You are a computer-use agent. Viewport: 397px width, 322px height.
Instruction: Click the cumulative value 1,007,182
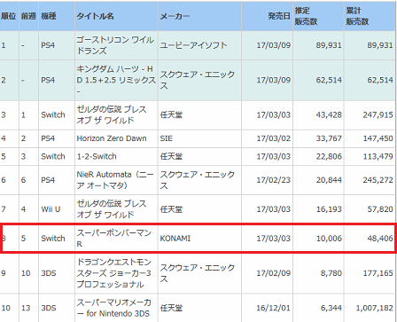(x=375, y=308)
